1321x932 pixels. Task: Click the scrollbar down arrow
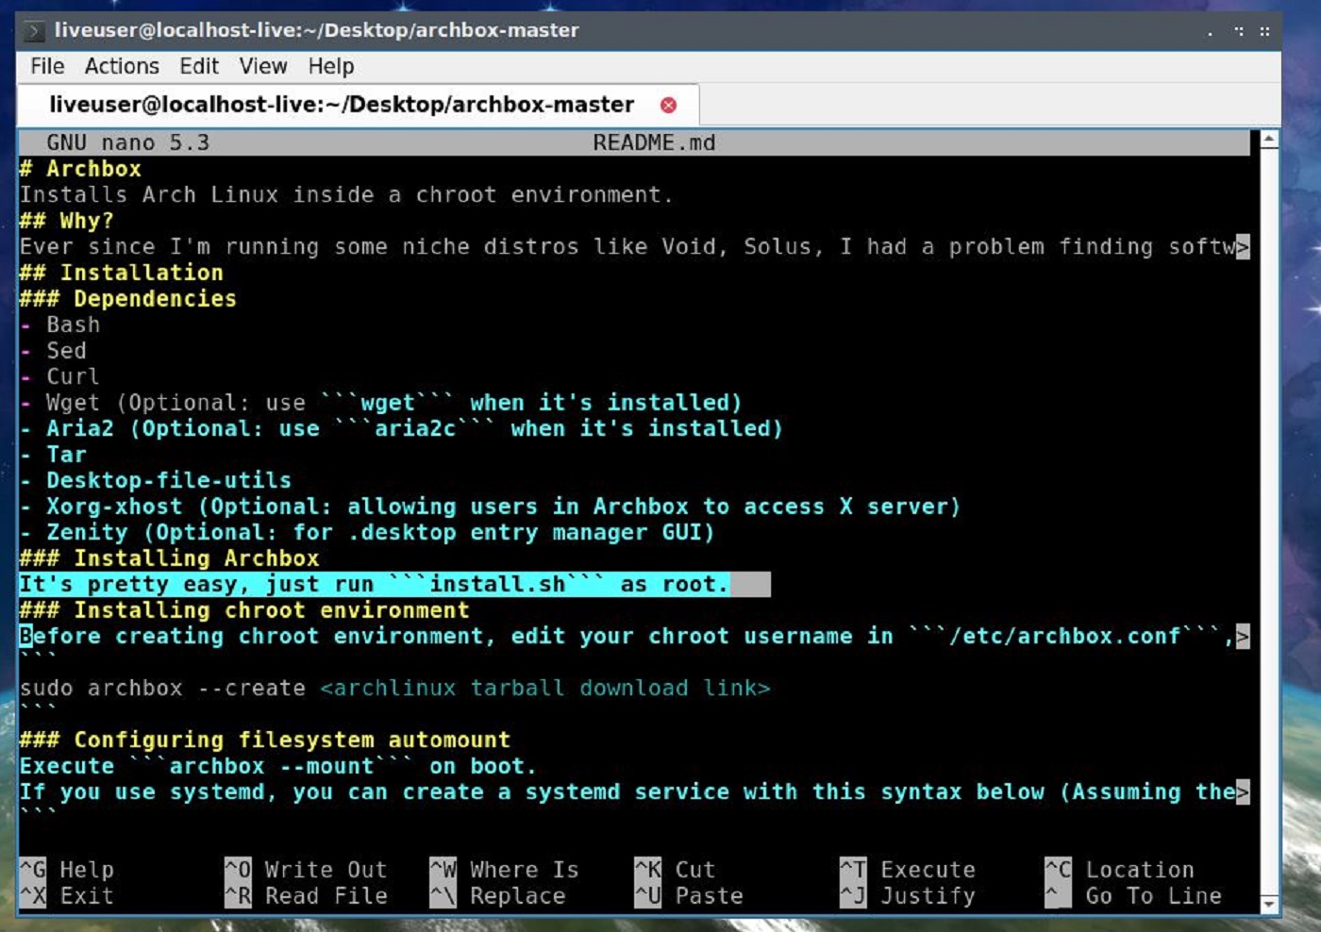tap(1269, 904)
